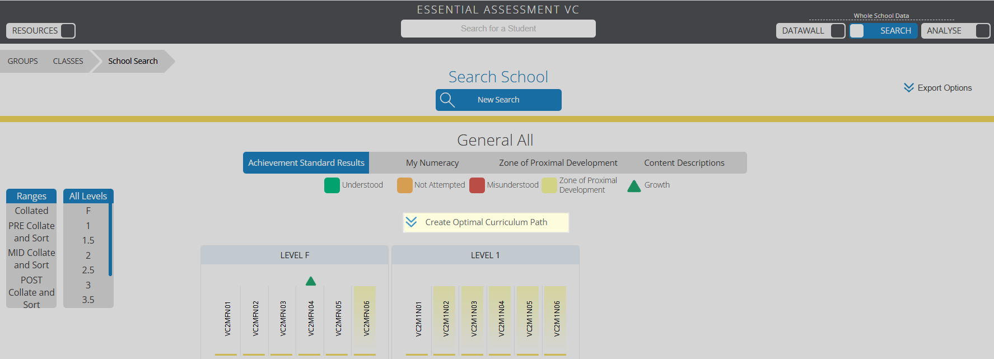Select level 1.5 in levels list
The height and width of the screenshot is (359, 994).
88,240
